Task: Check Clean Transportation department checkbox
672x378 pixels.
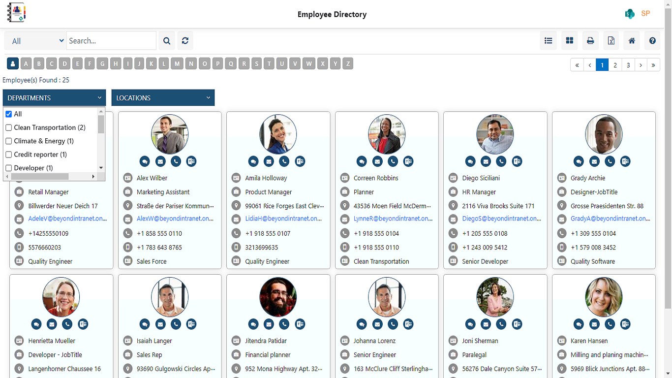Action: tap(8, 127)
